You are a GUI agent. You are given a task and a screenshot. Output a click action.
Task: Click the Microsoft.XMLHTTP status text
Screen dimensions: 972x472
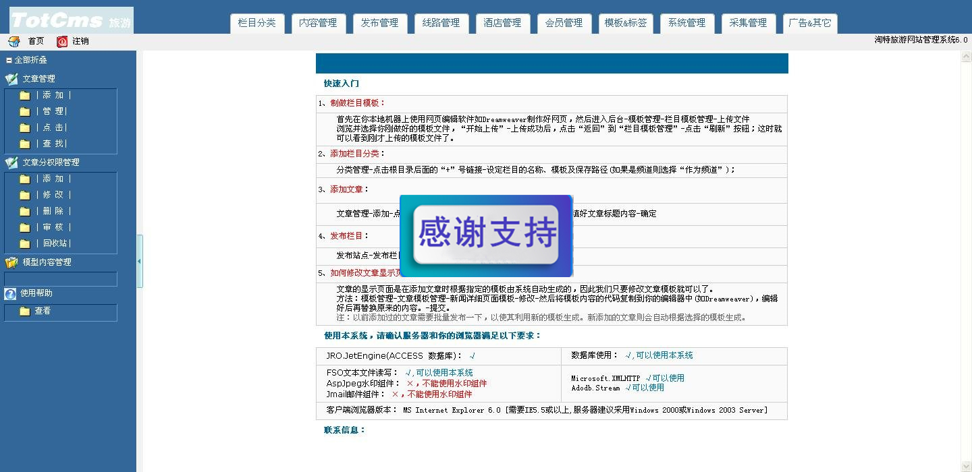click(628, 378)
